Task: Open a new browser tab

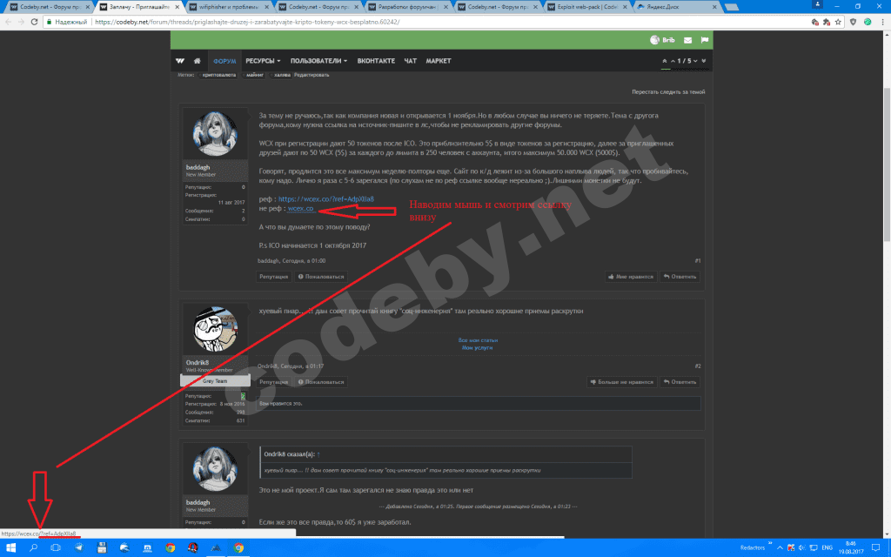Action: [x=731, y=7]
